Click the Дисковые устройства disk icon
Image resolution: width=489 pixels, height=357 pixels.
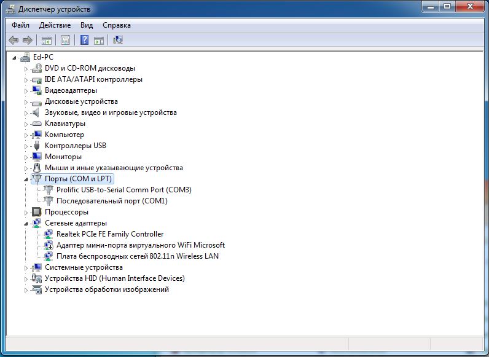(37, 102)
